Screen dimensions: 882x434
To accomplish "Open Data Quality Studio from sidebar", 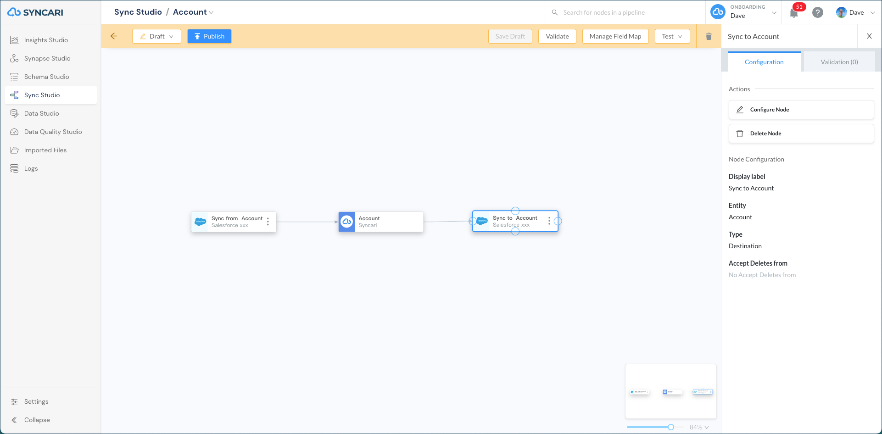I will (x=51, y=132).
